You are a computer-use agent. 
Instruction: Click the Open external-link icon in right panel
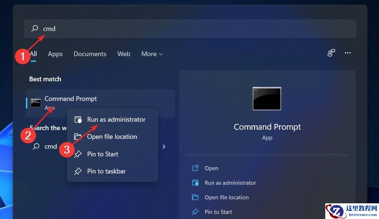tap(195, 168)
